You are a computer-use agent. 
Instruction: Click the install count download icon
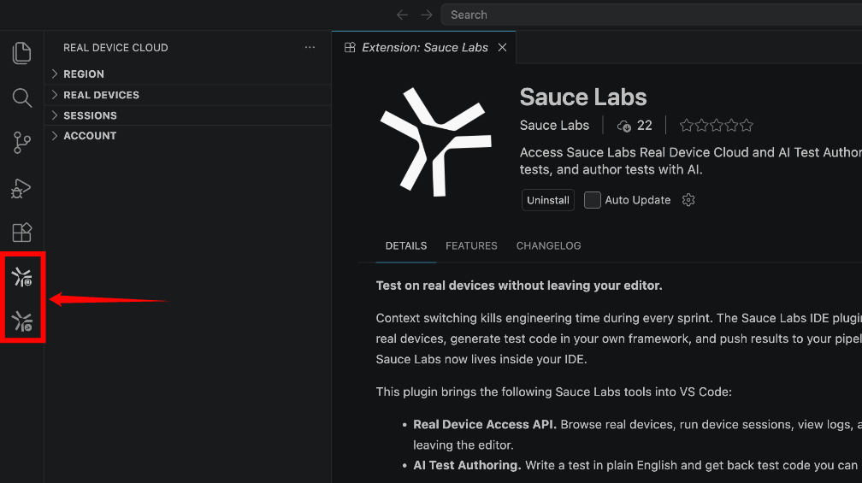(624, 126)
